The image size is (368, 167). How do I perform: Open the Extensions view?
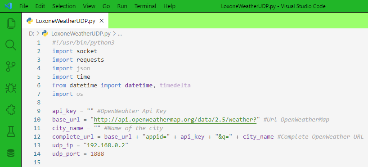pyautogui.click(x=11, y=110)
